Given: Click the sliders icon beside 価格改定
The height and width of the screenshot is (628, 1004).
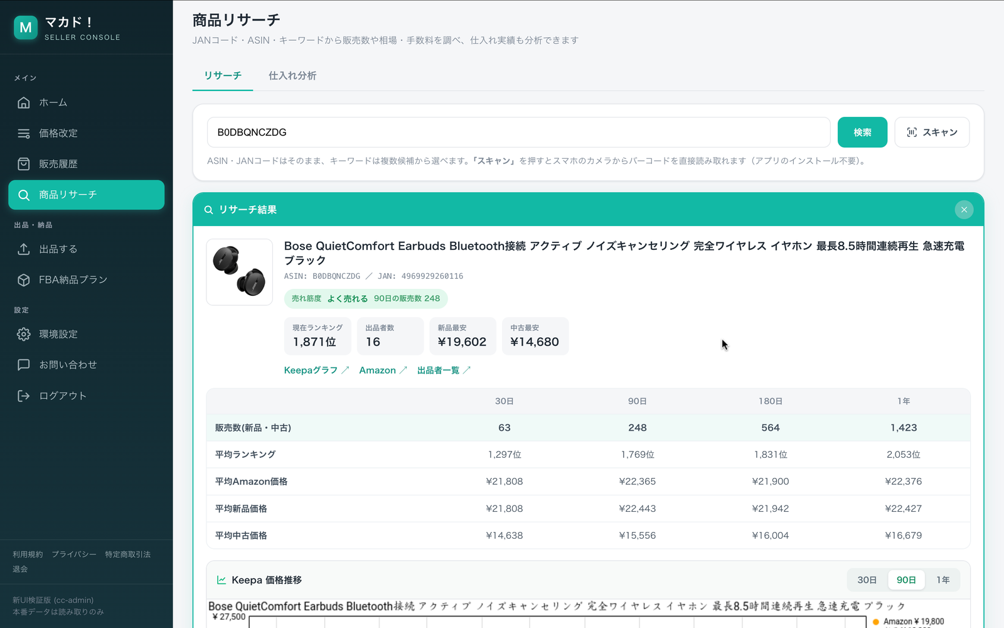Looking at the screenshot, I should click(24, 133).
